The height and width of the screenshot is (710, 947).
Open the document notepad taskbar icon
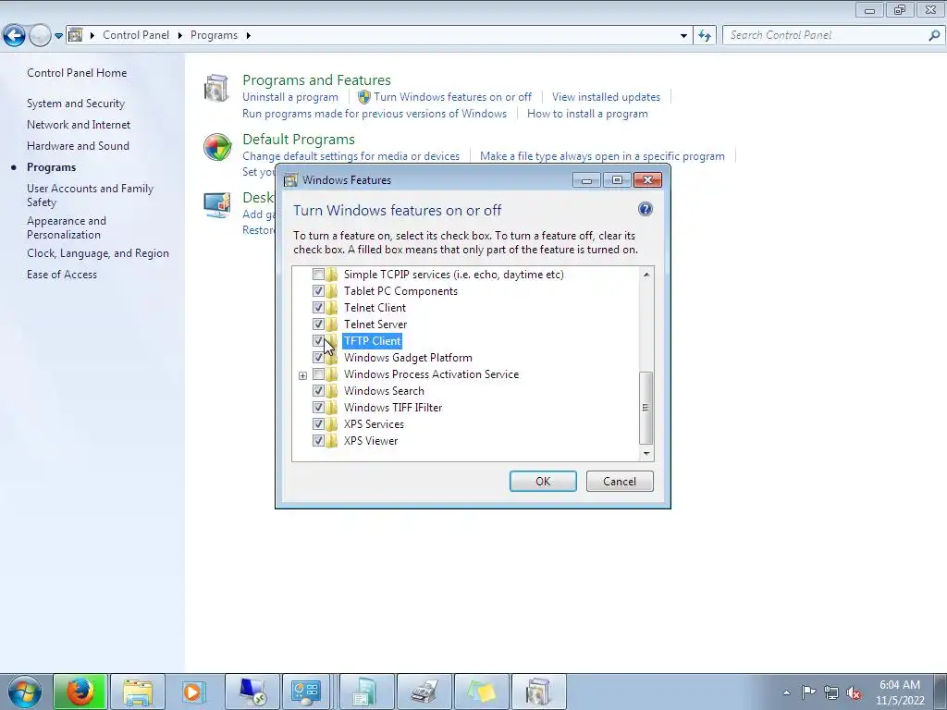366,692
